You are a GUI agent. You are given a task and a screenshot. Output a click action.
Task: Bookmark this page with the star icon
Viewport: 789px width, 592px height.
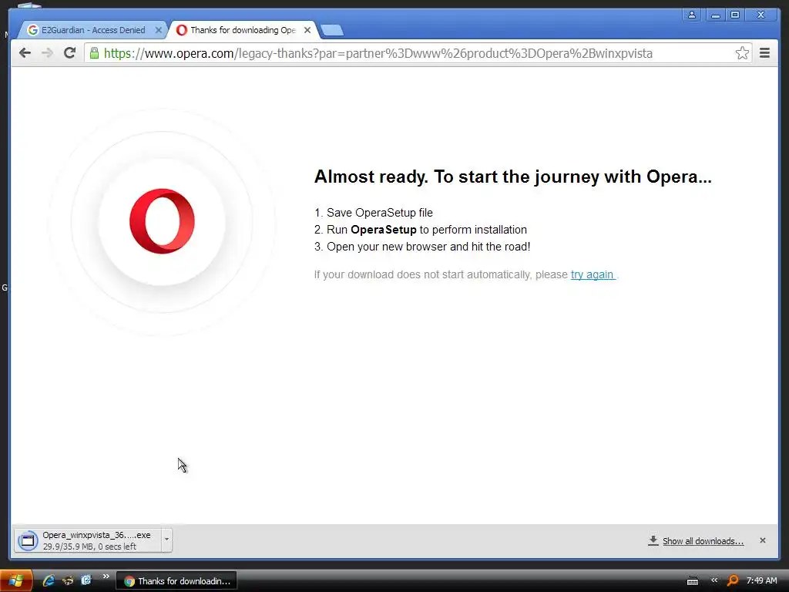(742, 53)
